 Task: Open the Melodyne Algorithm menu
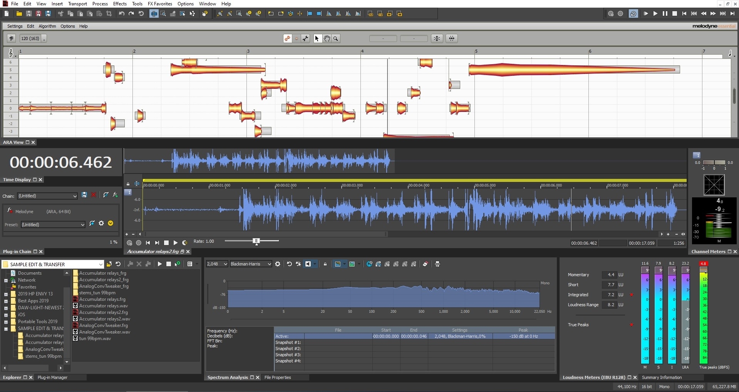point(47,26)
